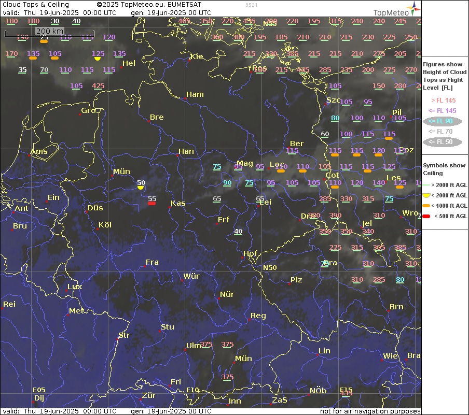
Task: Click the 'Reg' city label
Action: (258, 316)
